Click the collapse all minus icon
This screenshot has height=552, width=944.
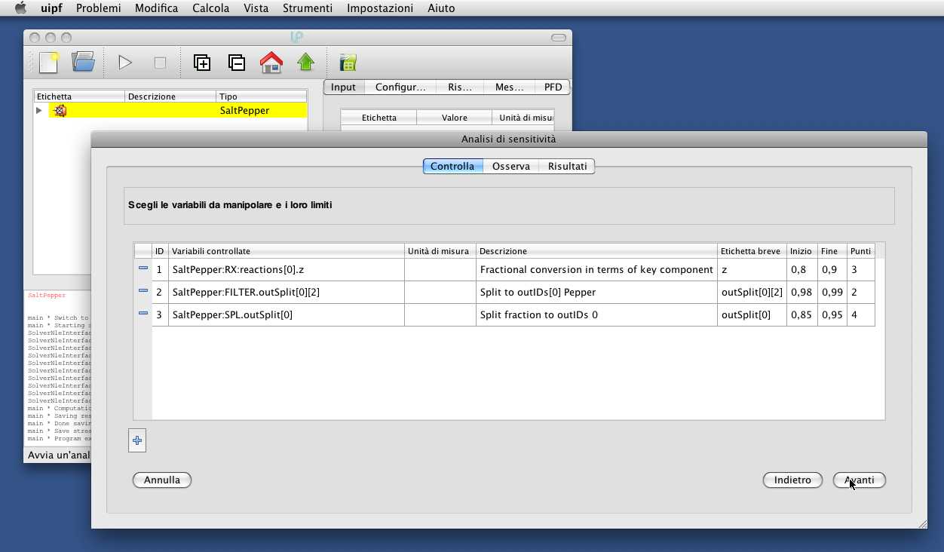(236, 63)
